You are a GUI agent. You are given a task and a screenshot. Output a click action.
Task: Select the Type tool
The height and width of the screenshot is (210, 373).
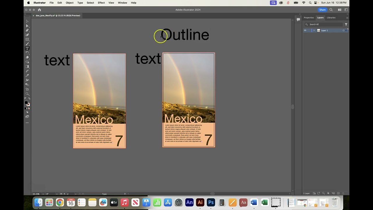click(27, 48)
